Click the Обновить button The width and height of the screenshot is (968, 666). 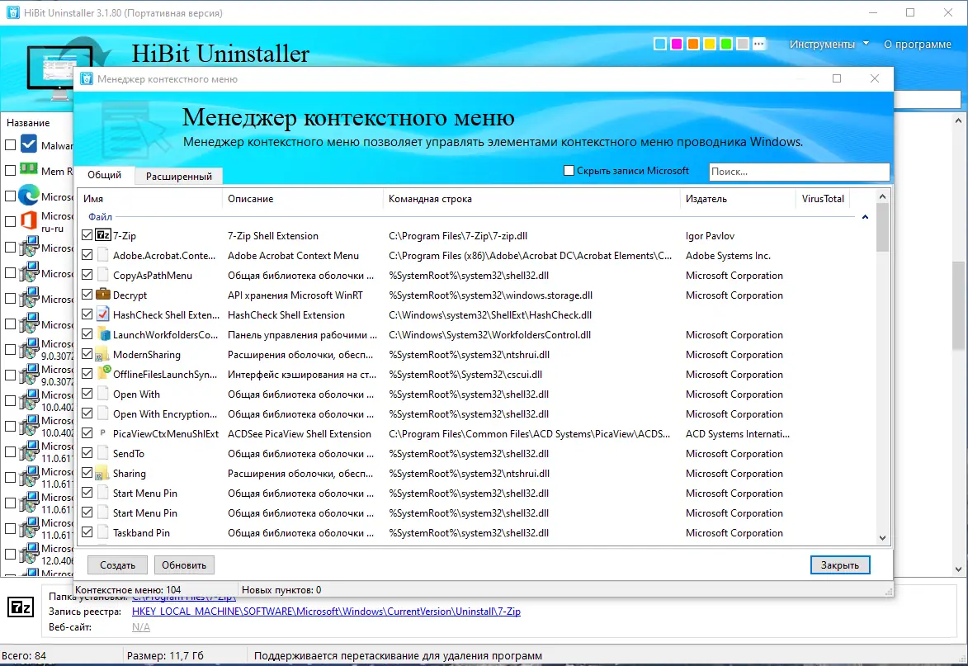pos(184,564)
